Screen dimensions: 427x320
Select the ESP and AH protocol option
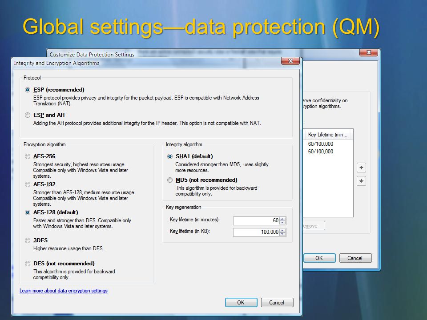pos(28,115)
